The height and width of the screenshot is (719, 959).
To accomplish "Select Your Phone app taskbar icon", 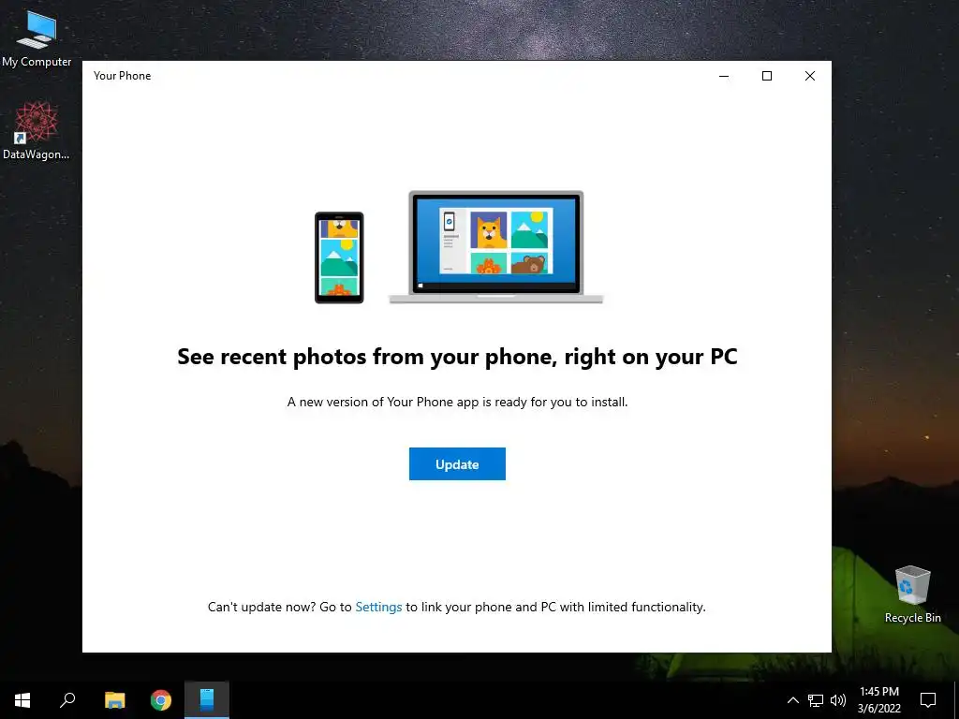I will coord(207,700).
